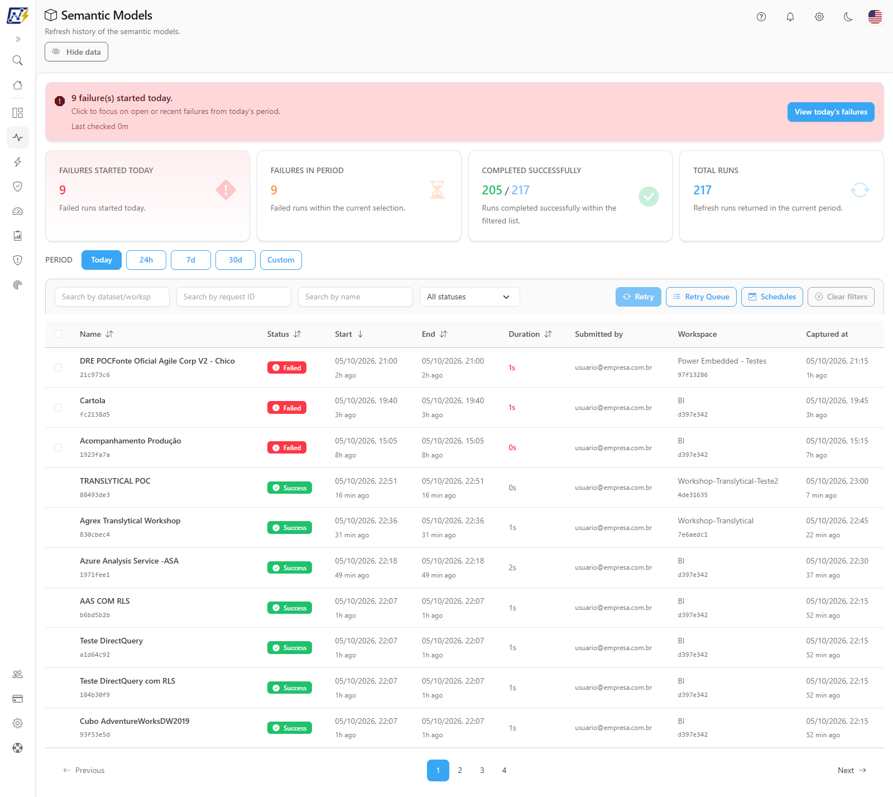Open the search icon in sidebar

[18, 60]
